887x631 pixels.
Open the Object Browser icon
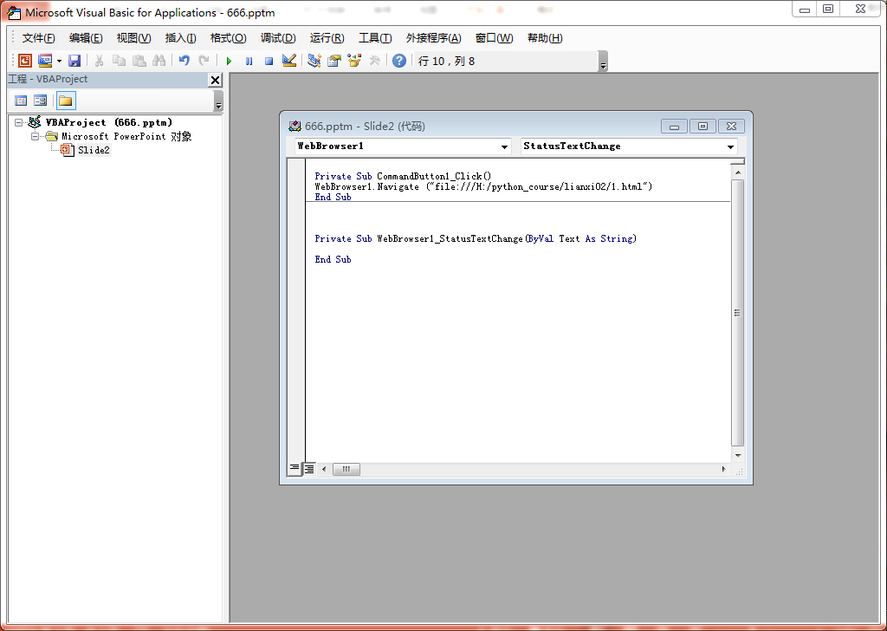(354, 61)
